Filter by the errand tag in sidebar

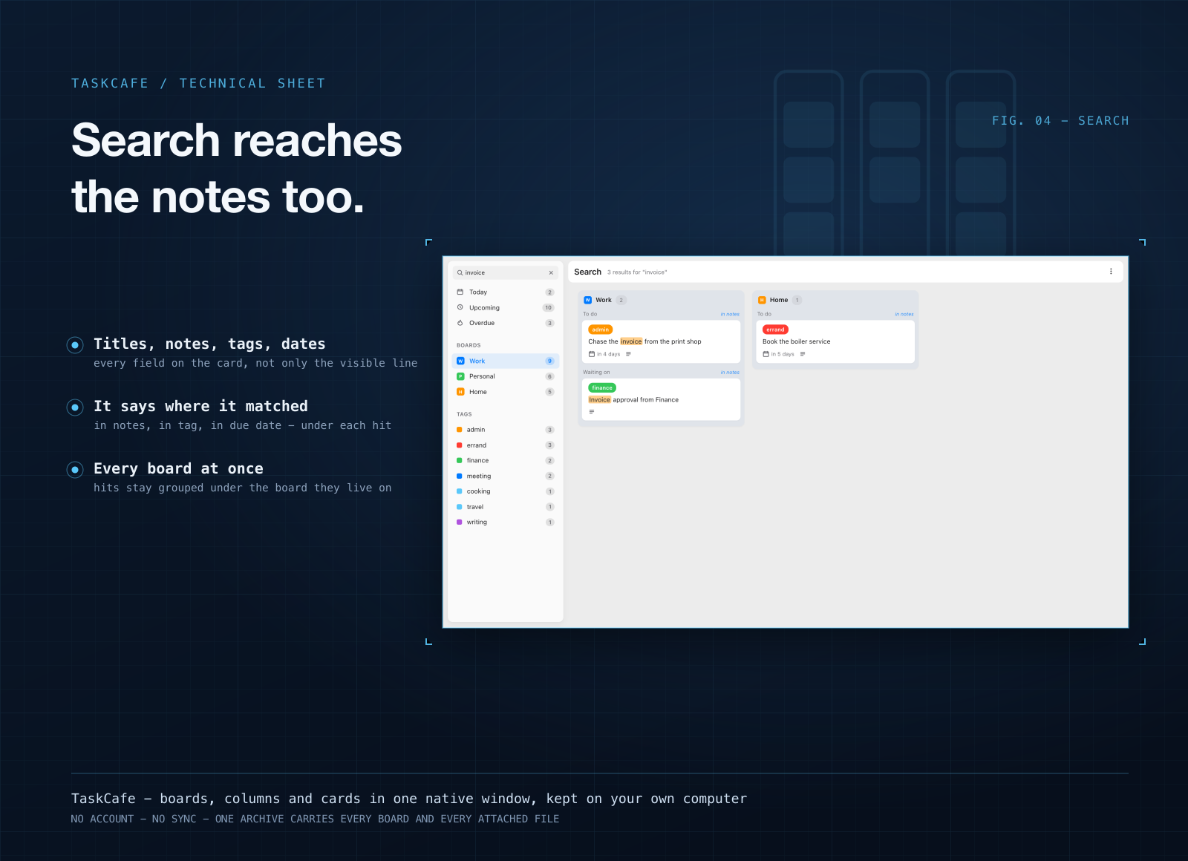505,445
